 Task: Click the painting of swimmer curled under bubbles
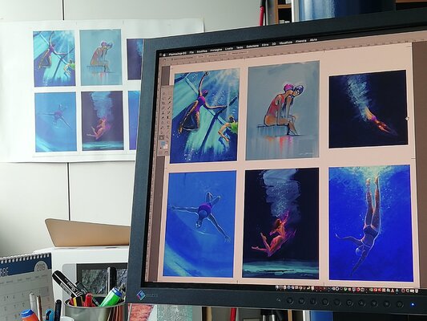coord(280,224)
